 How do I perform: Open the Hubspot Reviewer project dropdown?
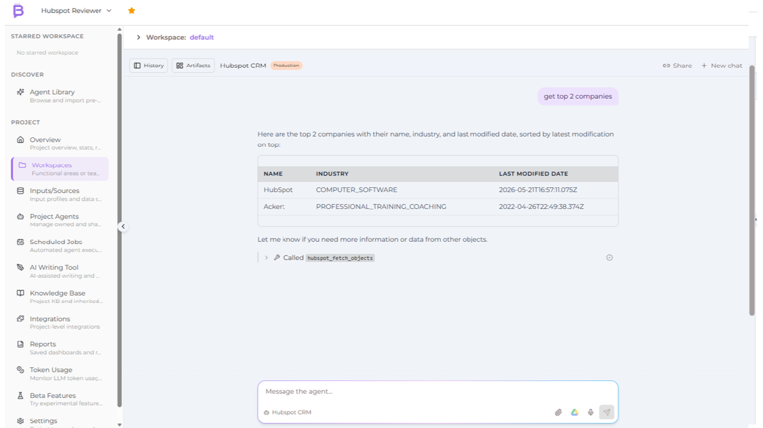[76, 11]
